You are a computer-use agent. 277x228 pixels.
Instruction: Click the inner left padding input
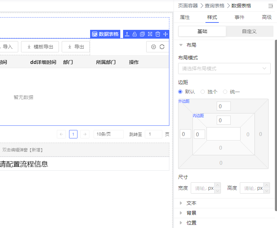(200, 134)
